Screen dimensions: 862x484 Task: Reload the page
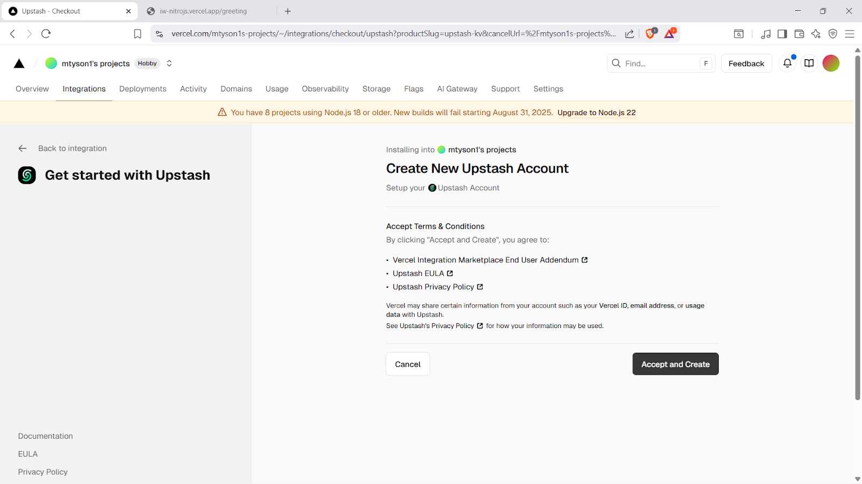tap(46, 34)
